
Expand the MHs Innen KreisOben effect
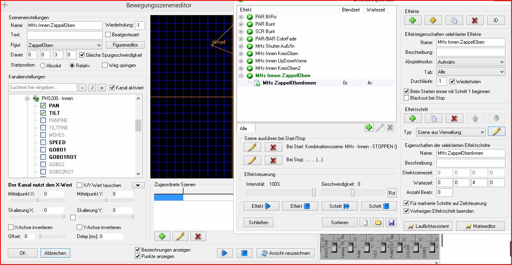pos(241,53)
